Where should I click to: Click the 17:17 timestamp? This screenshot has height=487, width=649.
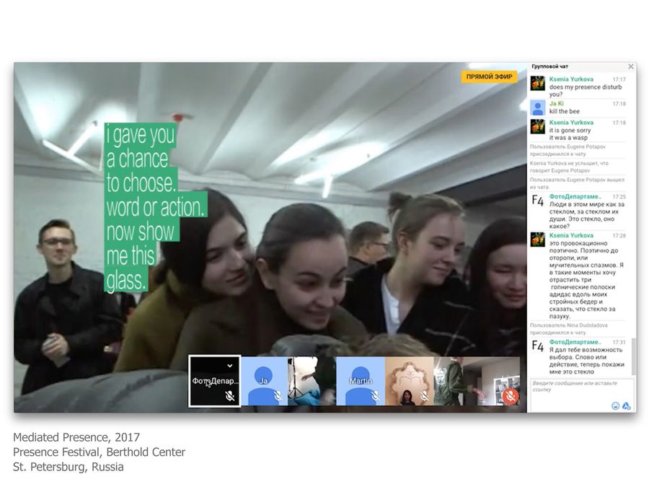pos(619,79)
